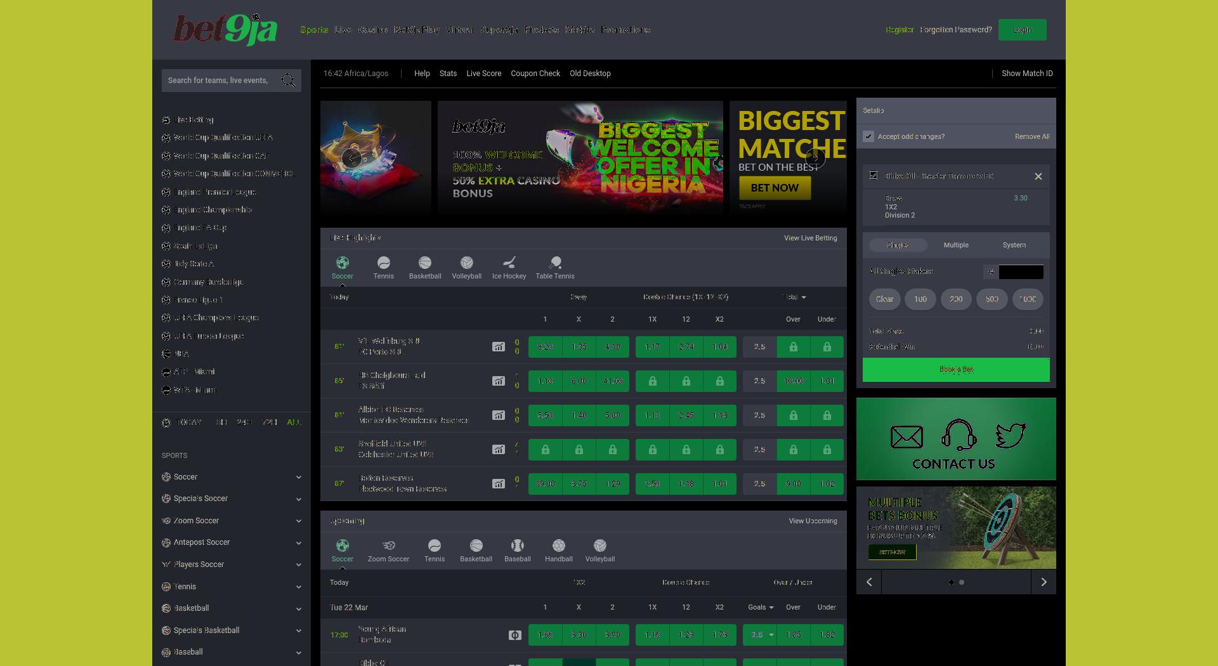Open the Sports top navigation tab
The height and width of the screenshot is (666, 1218).
pos(314,30)
